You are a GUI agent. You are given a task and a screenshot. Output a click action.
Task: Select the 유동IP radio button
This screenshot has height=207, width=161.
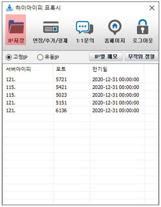[x=40, y=57]
